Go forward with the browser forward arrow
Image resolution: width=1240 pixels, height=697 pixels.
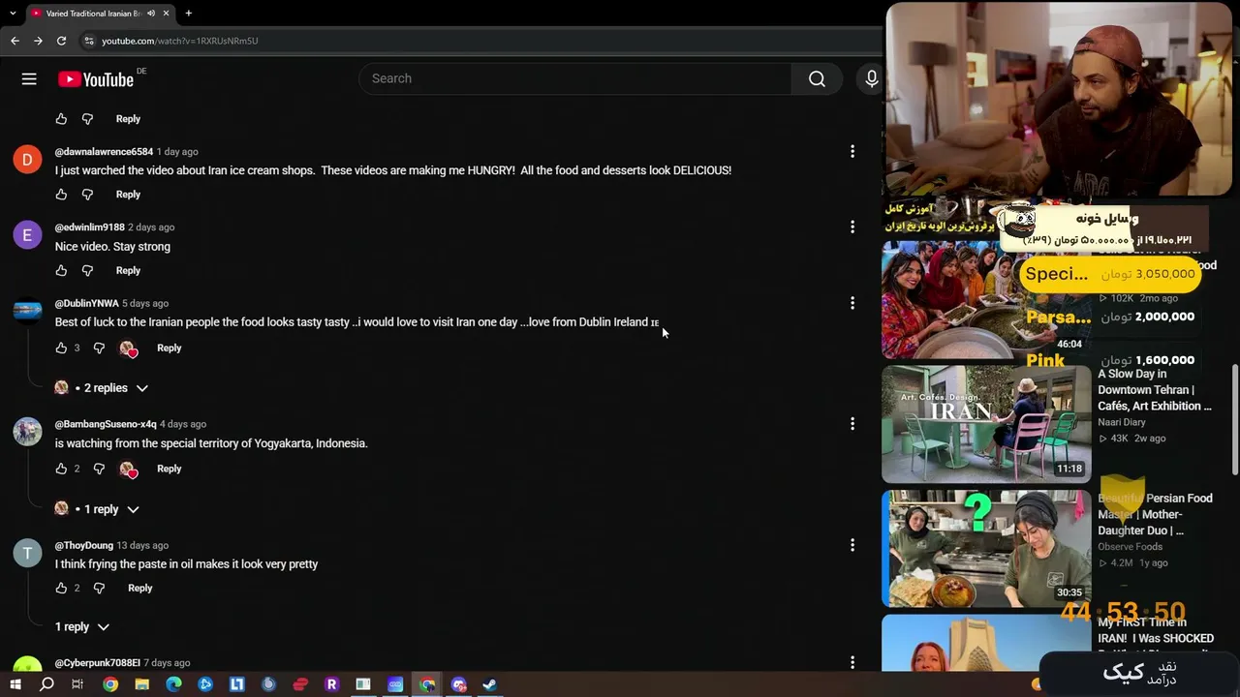38,41
